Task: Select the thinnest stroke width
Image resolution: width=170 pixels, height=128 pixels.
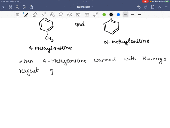Action: pos(125,15)
